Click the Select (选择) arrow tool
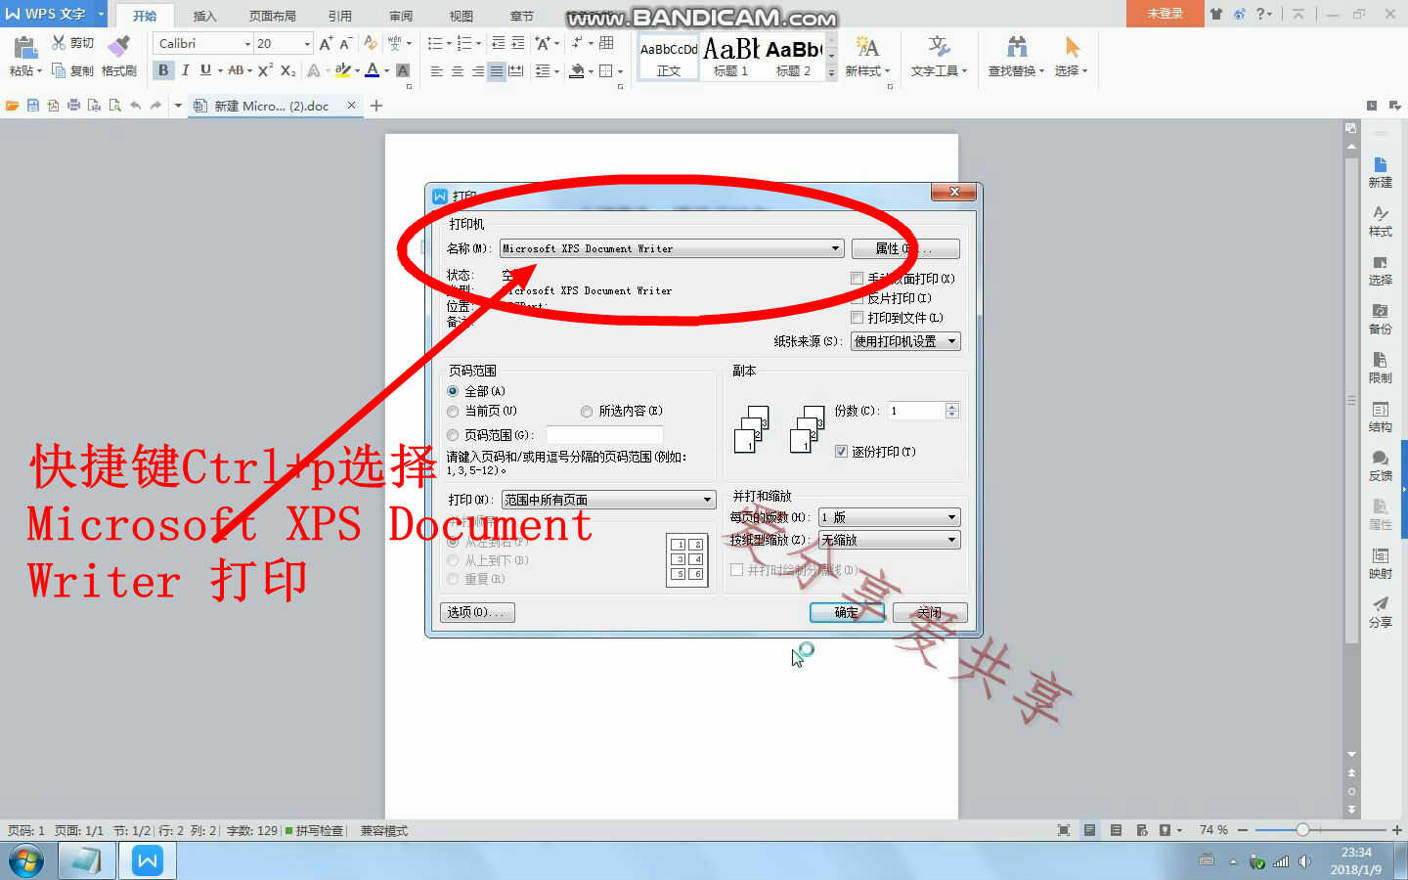 click(1072, 56)
